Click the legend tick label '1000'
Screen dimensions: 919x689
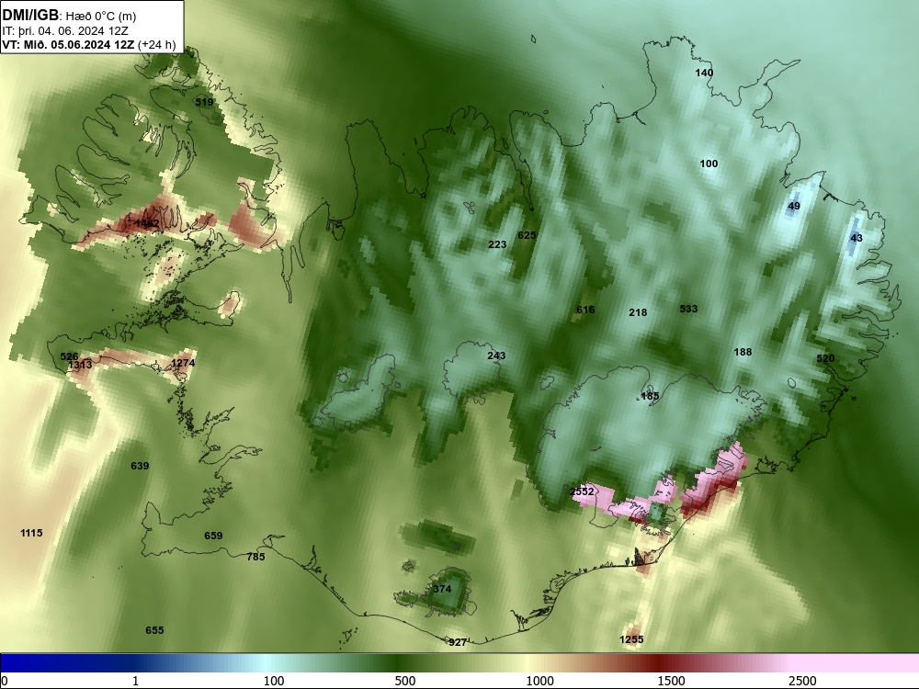coord(539,680)
